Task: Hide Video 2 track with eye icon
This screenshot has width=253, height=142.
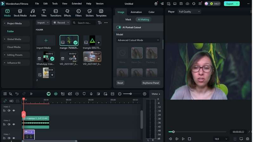Action: coord(14,124)
